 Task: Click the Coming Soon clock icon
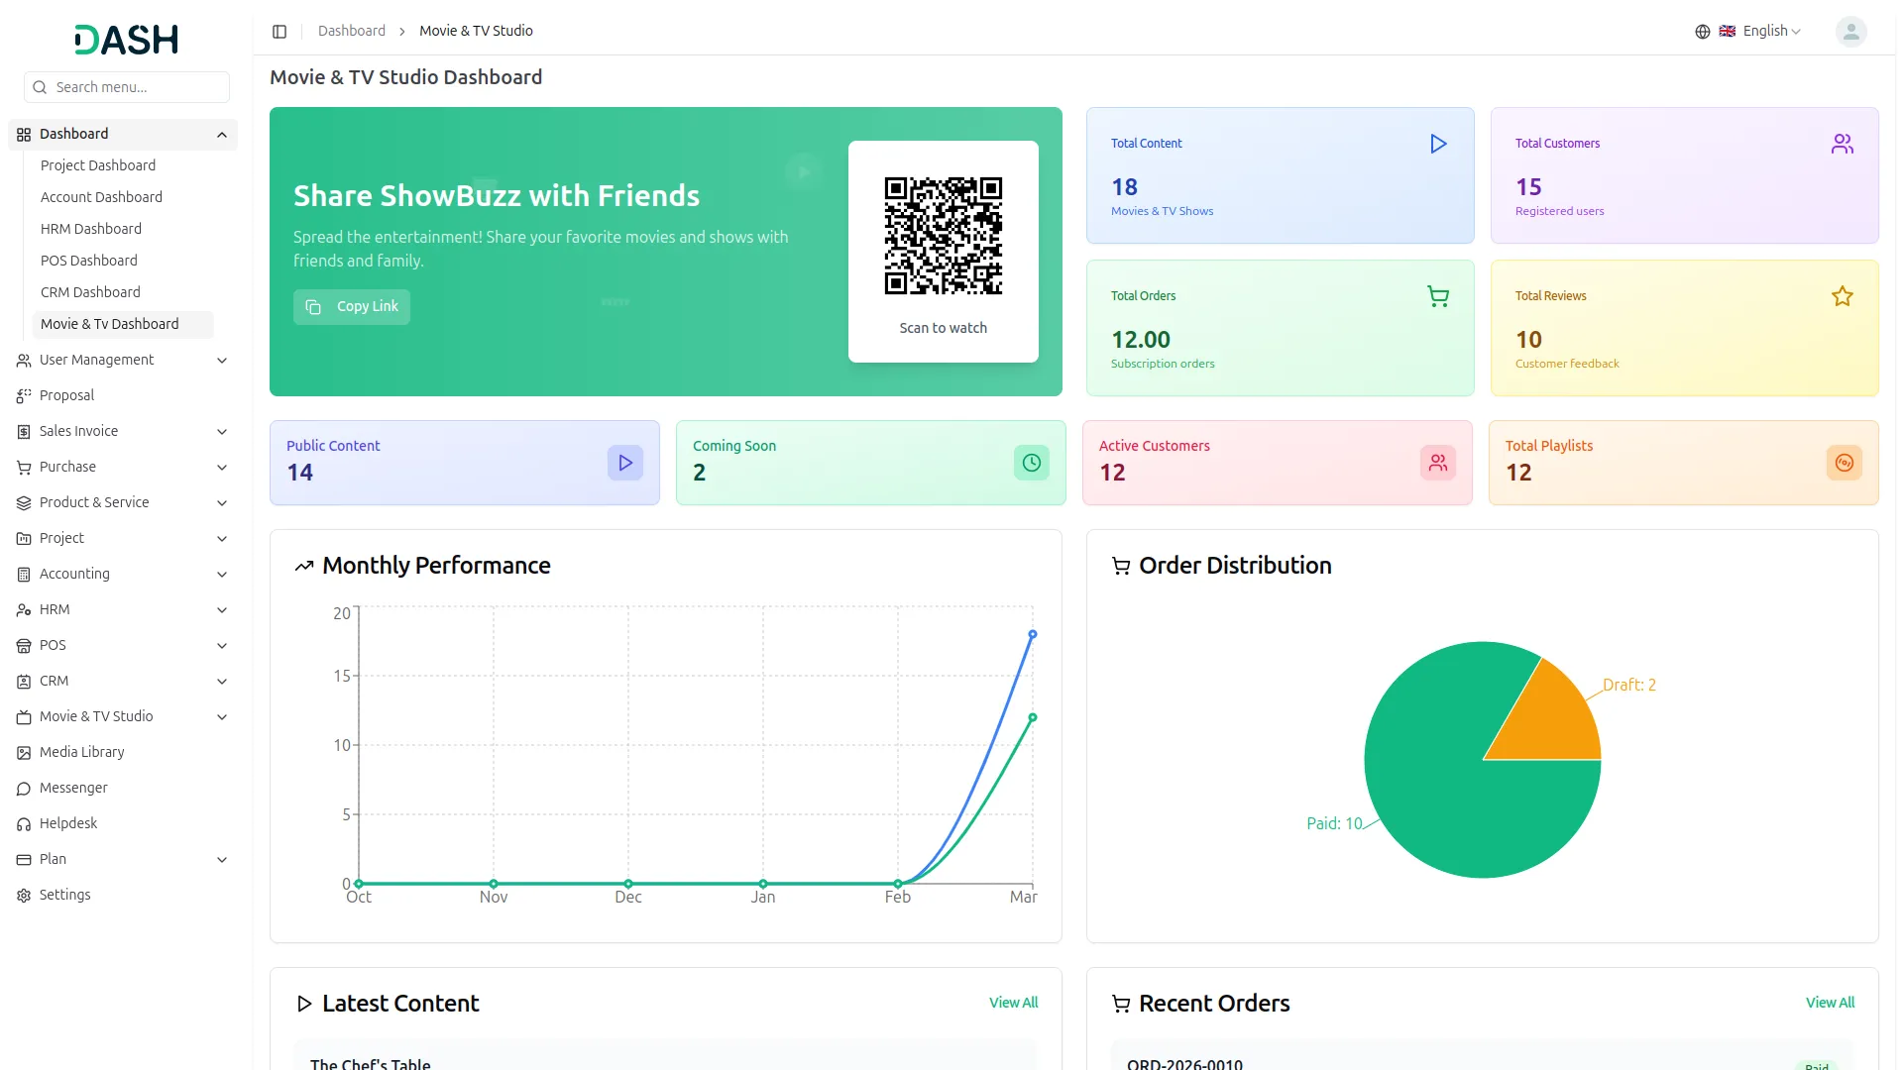[1031, 463]
